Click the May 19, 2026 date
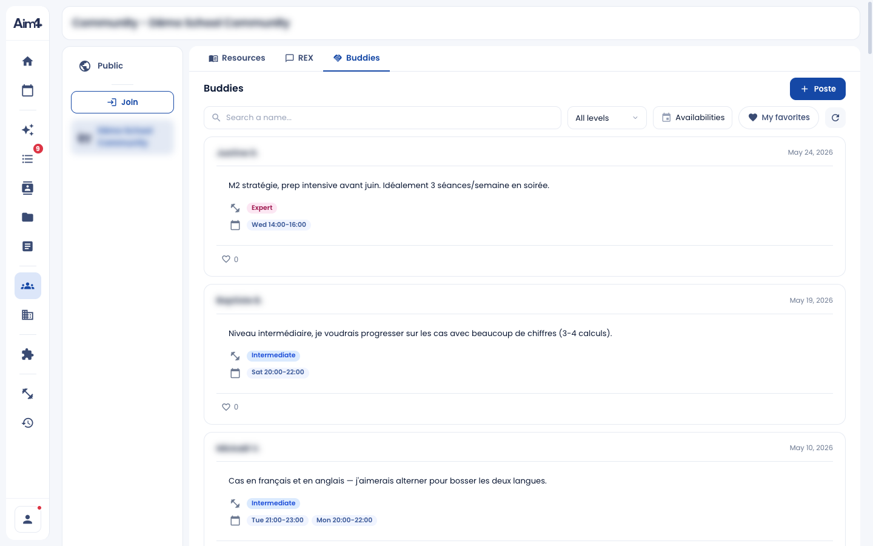The image size is (873, 546). coord(811,300)
